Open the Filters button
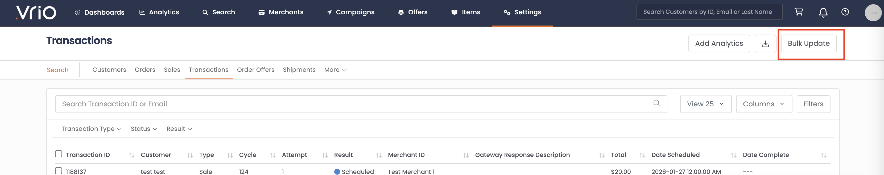Viewport: 884px width, 175px height. tap(813, 104)
